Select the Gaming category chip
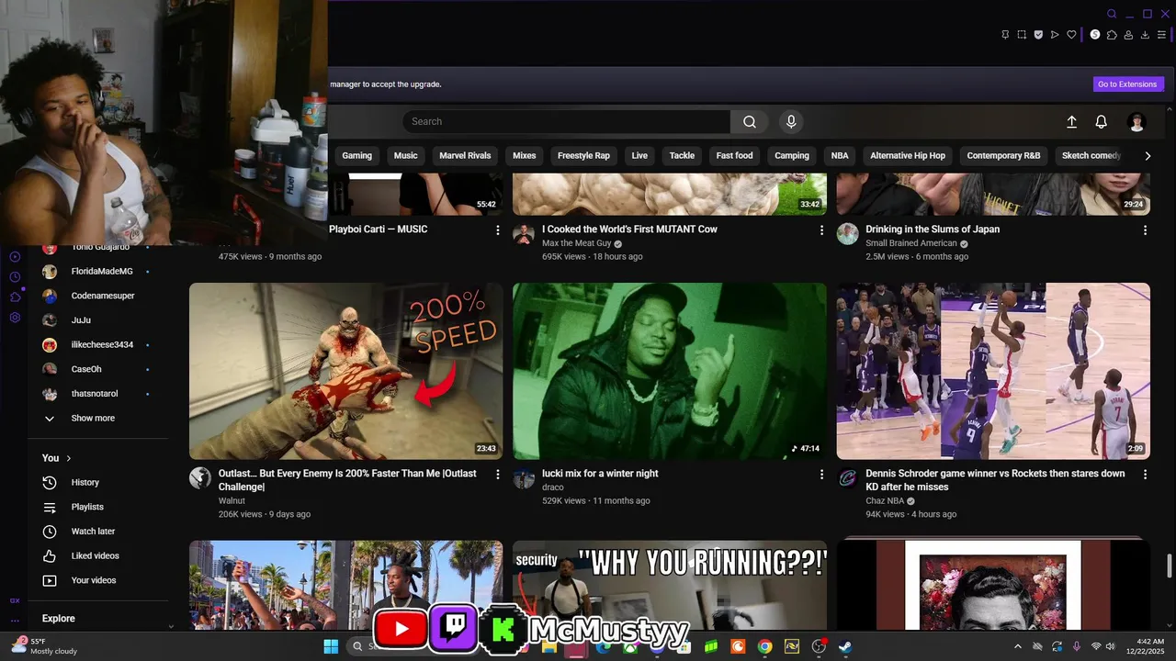Image resolution: width=1176 pixels, height=661 pixels. 356,156
